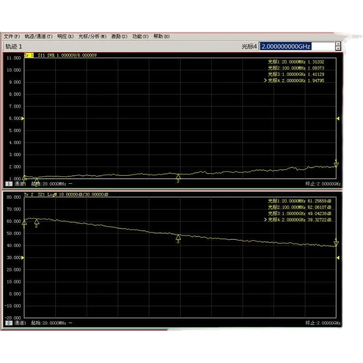This screenshot has width=363, height=363.
Task: Select 光标2 readout 1.08373 in SWR plot
Action: [x=296, y=68]
